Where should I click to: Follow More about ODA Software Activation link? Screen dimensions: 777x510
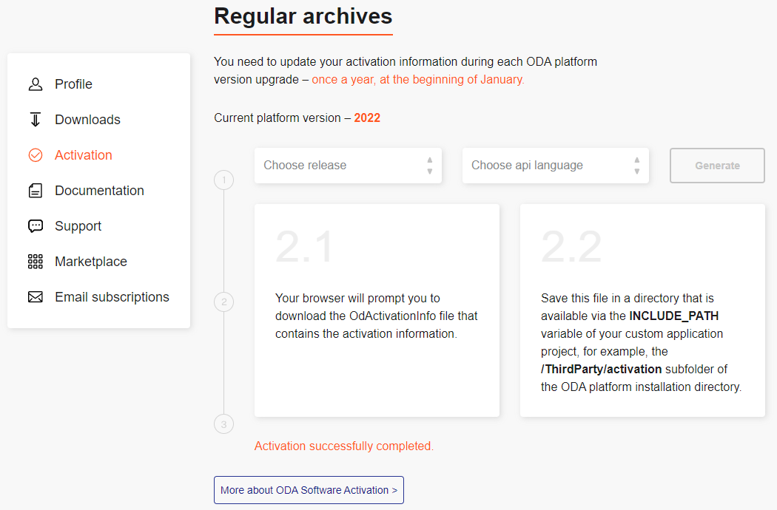309,490
